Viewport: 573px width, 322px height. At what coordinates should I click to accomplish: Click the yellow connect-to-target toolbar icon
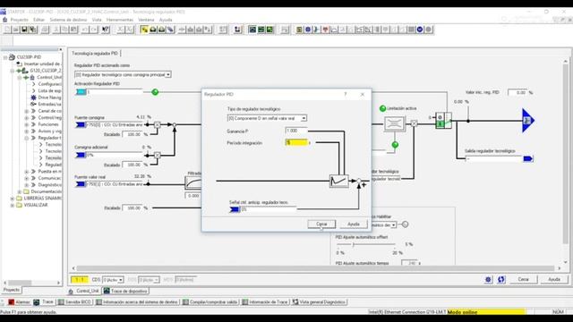click(x=144, y=30)
